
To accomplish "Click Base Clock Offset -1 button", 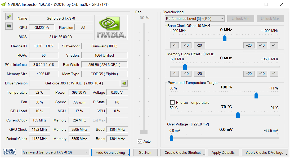I will pyautogui.click(x=174, y=45).
